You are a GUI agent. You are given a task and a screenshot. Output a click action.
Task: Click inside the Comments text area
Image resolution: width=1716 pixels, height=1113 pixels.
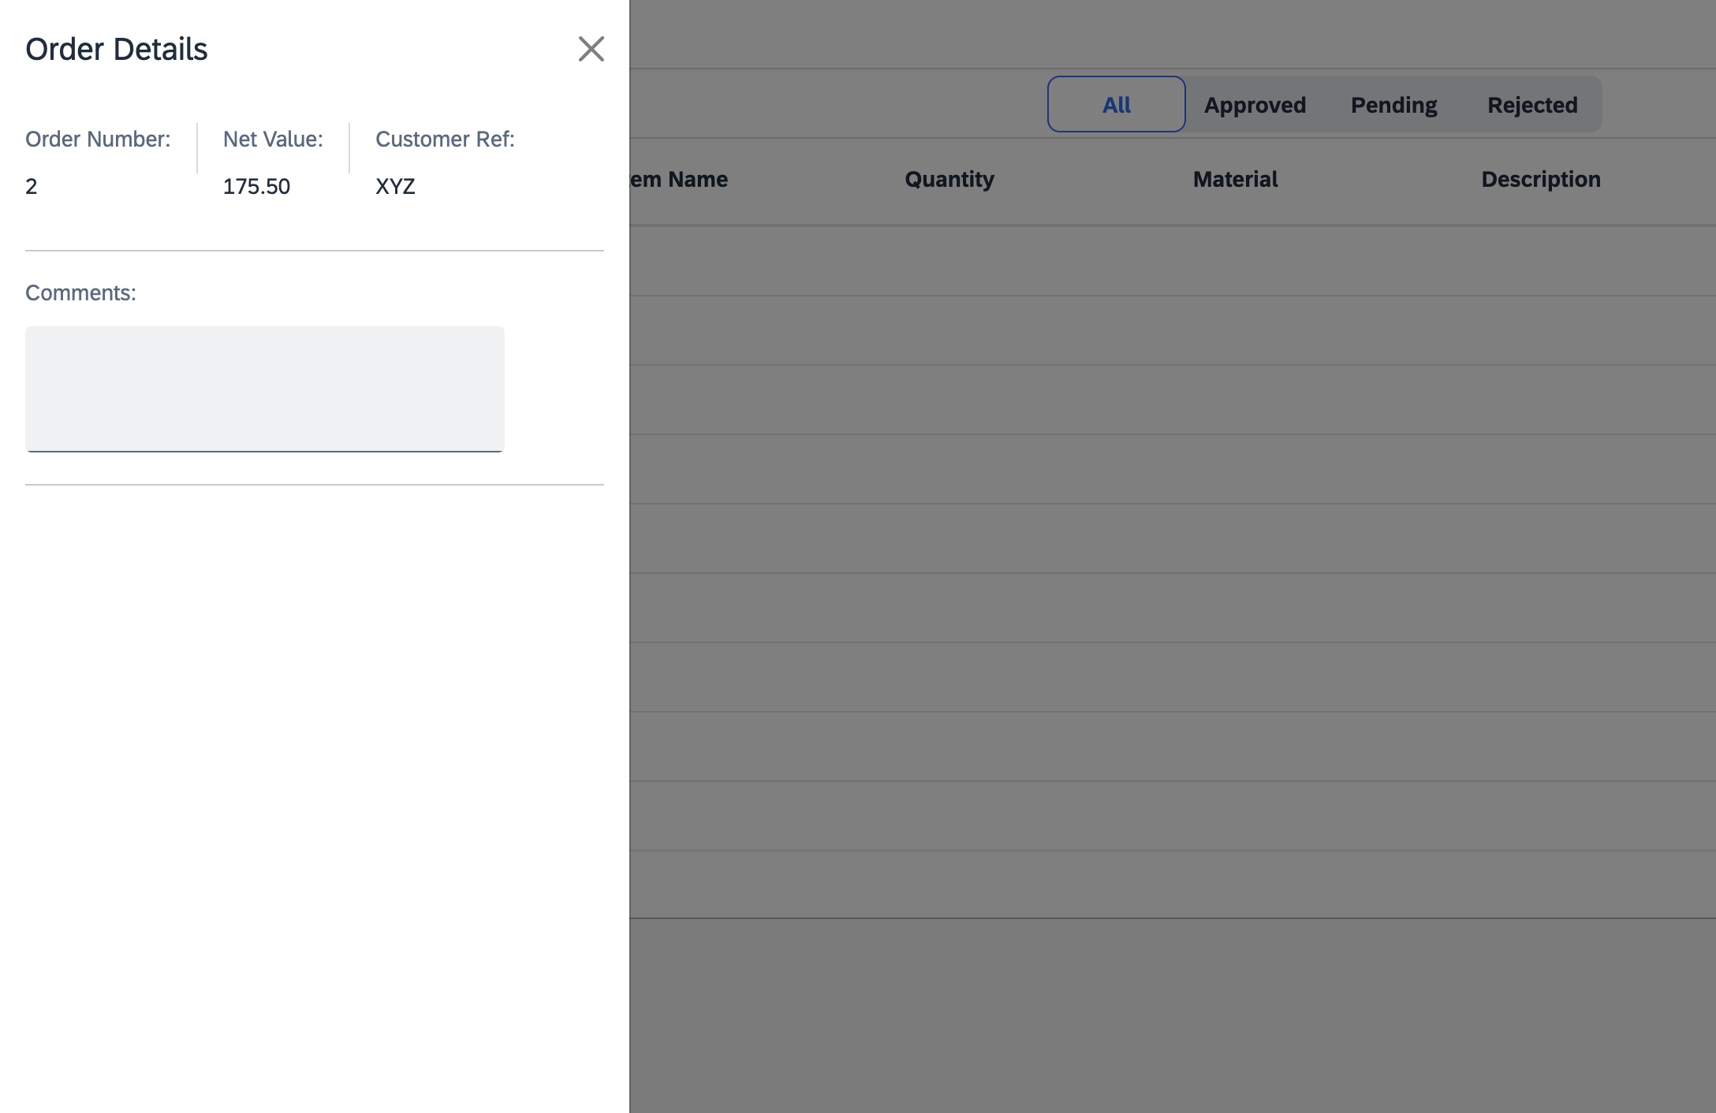[264, 389]
